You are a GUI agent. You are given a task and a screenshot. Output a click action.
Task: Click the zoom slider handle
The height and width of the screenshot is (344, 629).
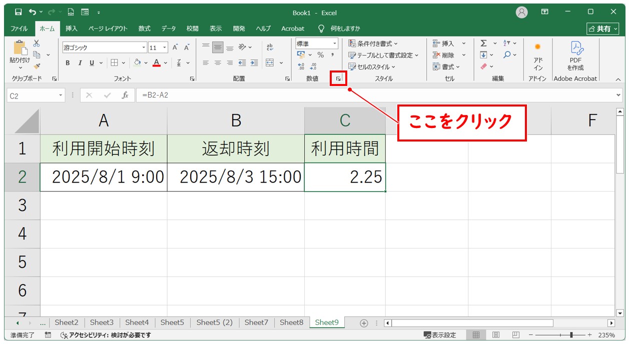coord(571,335)
